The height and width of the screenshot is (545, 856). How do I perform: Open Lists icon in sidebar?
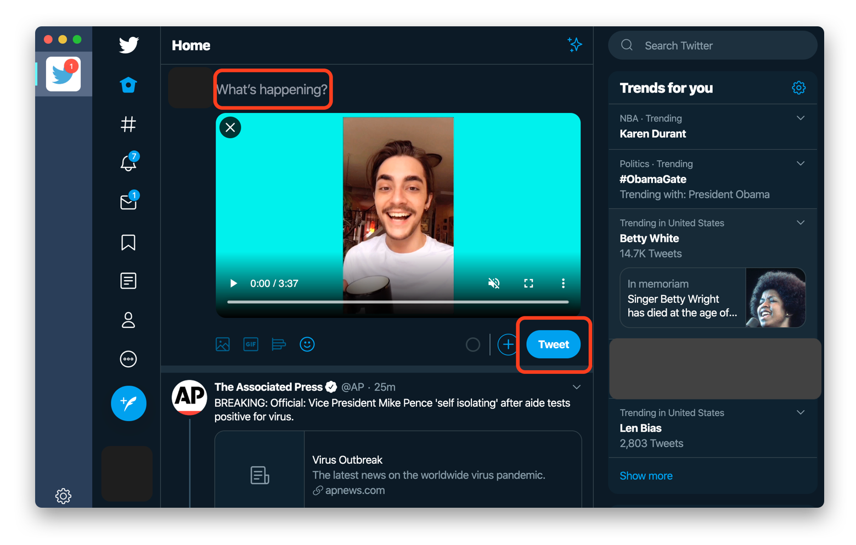128,281
